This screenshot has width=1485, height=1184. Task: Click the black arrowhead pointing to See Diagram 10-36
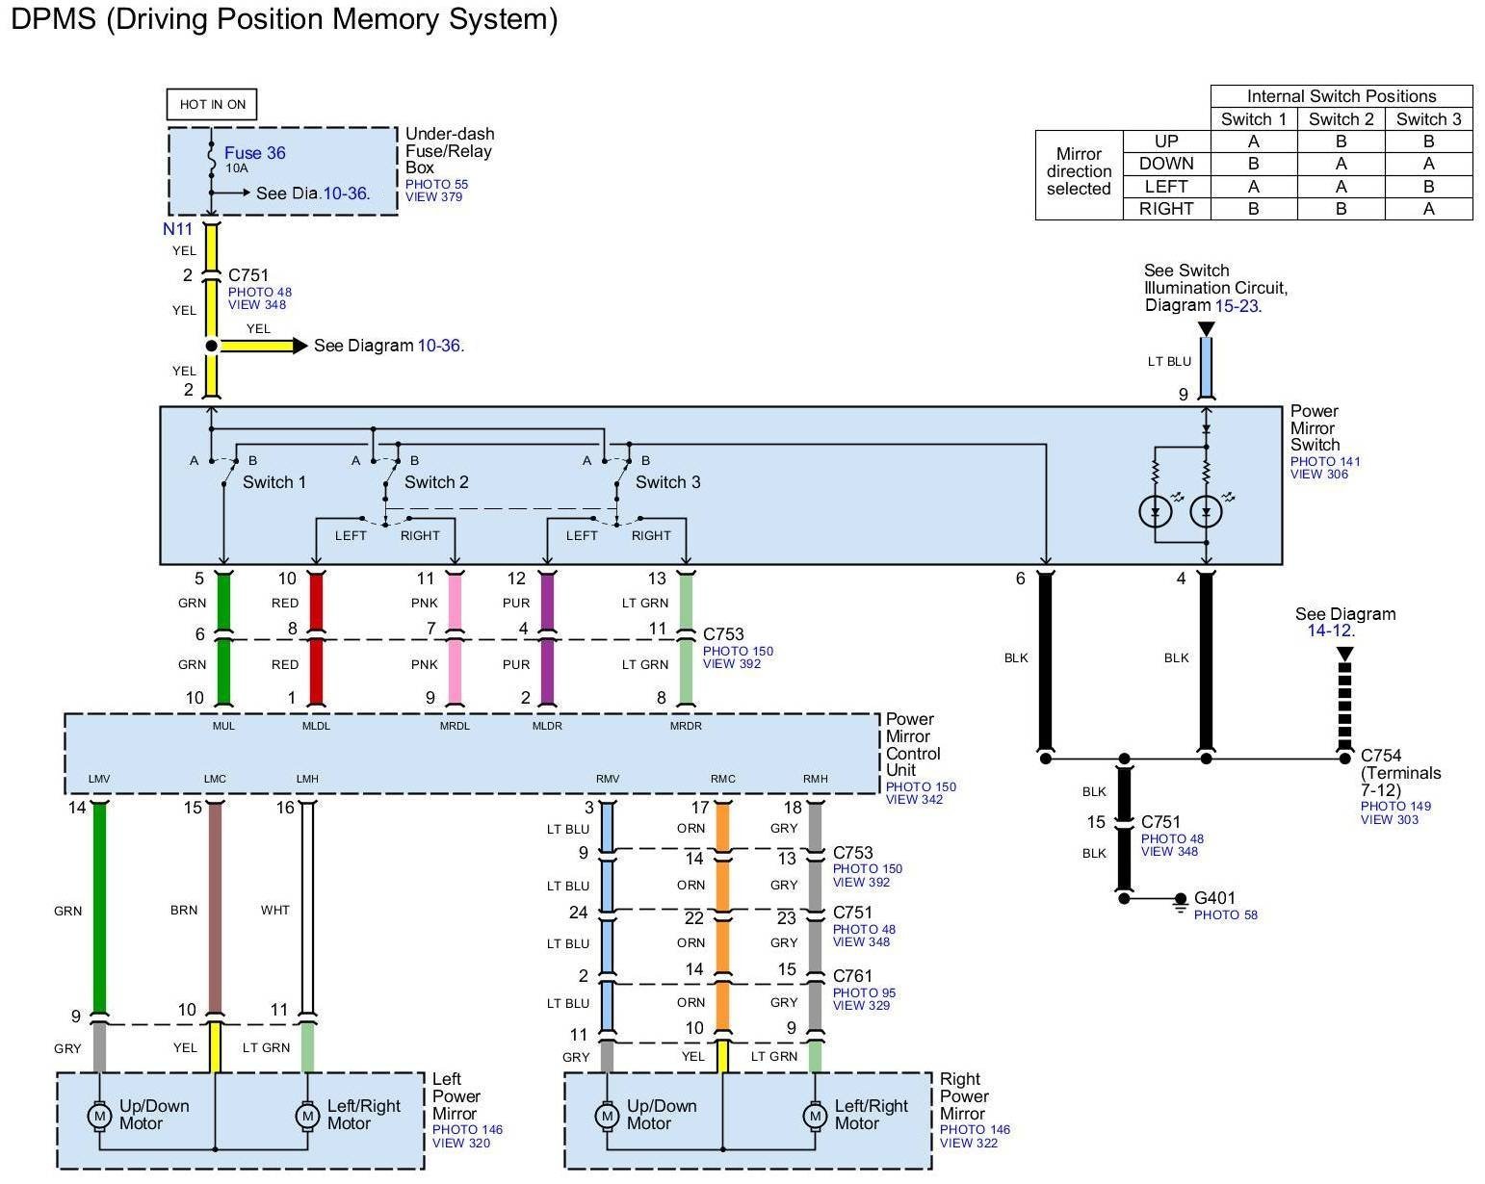(300, 346)
